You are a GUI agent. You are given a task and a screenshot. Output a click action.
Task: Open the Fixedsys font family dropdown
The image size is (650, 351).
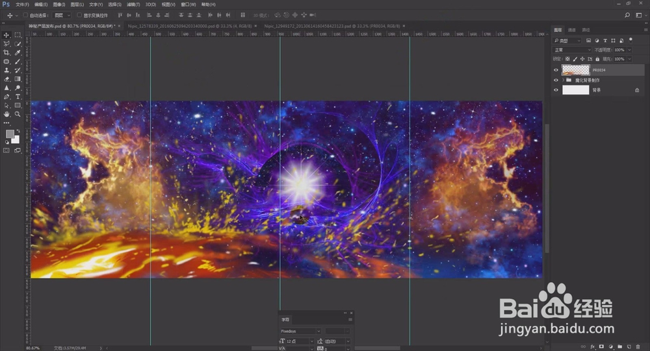(300, 331)
